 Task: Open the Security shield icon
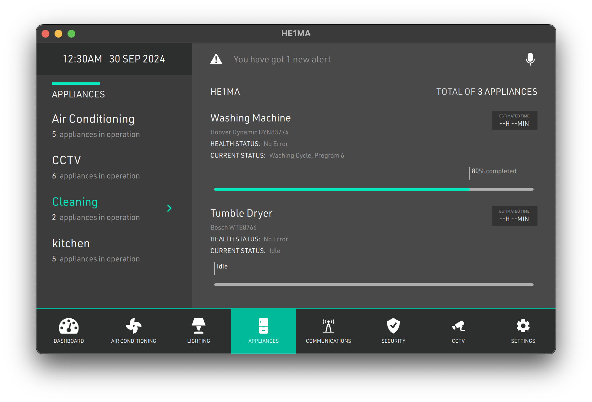[393, 326]
